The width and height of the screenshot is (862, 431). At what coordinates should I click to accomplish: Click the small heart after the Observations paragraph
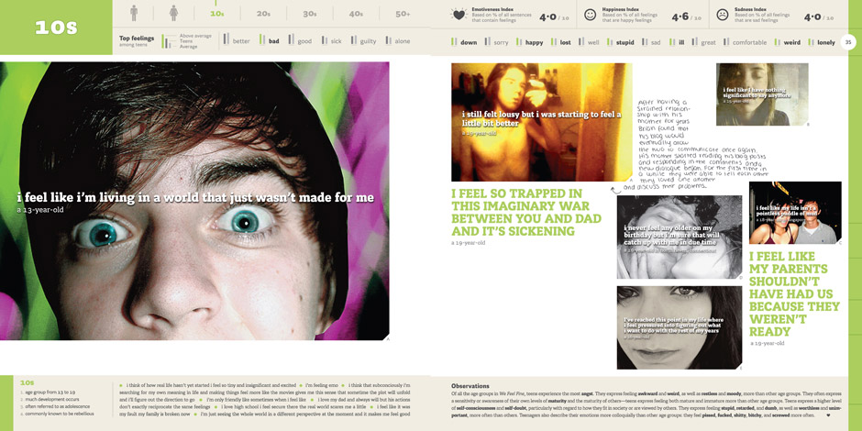[x=828, y=415]
